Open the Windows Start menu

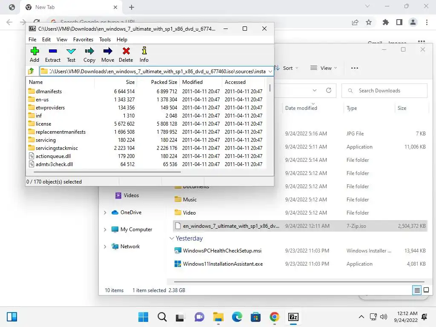[143, 317]
